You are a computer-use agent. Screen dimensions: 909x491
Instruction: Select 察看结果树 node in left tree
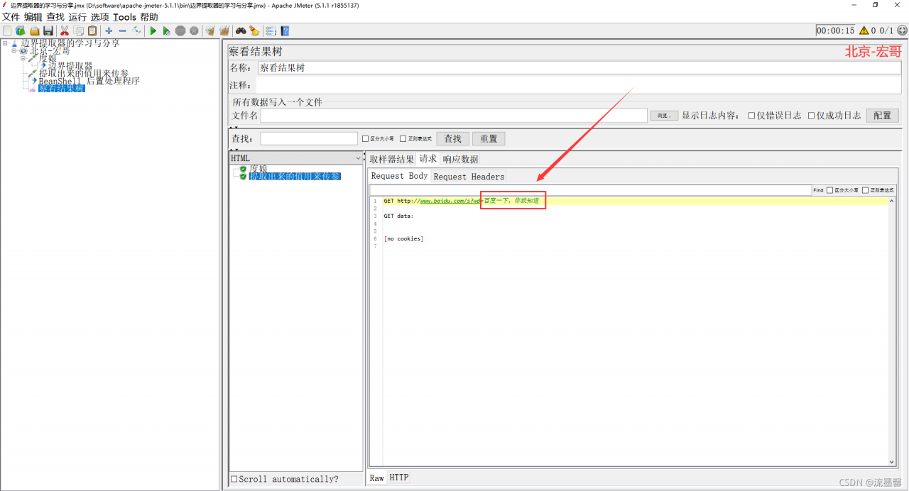[62, 89]
